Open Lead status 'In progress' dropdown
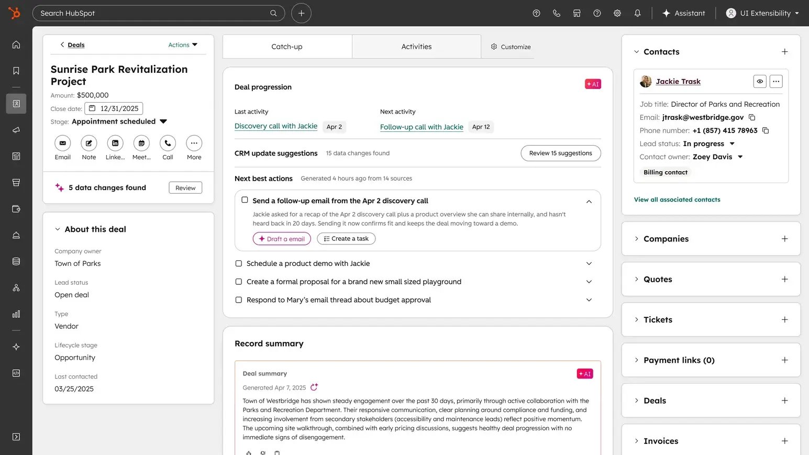 click(x=709, y=143)
